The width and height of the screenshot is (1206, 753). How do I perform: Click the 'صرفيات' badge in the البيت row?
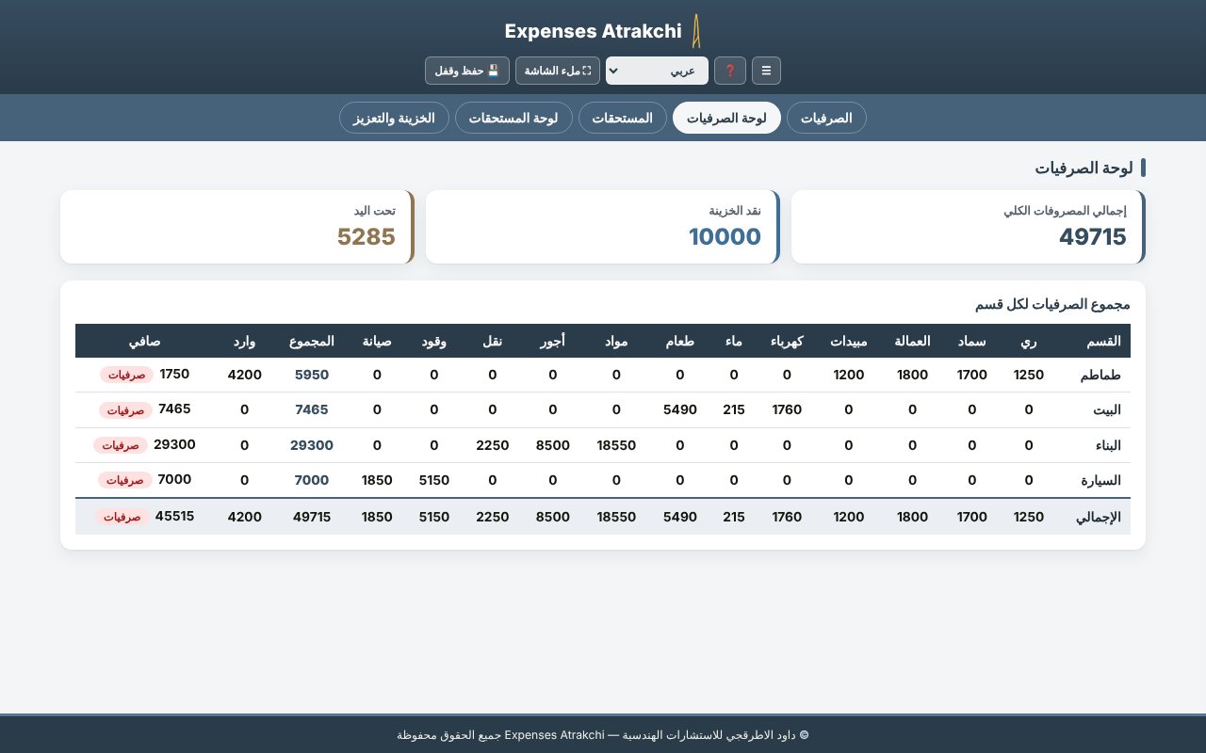(x=125, y=410)
